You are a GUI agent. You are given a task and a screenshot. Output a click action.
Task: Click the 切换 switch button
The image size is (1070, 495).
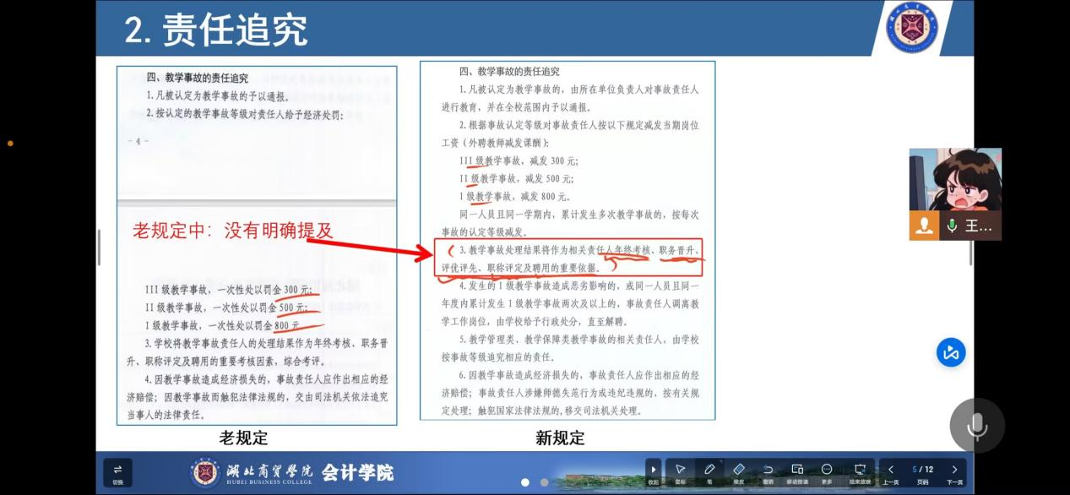117,471
